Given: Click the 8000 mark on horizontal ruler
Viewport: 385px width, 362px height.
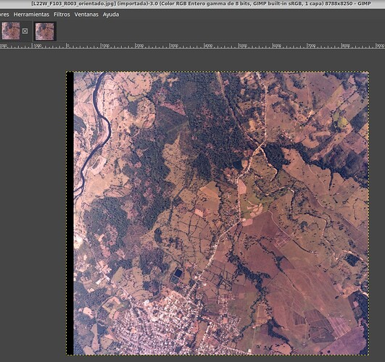Looking at the screenshot, I should 345,46.
